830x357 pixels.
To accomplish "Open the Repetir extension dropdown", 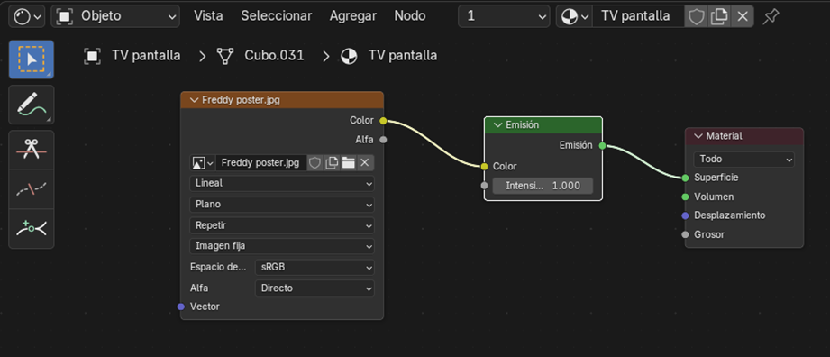I will click(282, 225).
